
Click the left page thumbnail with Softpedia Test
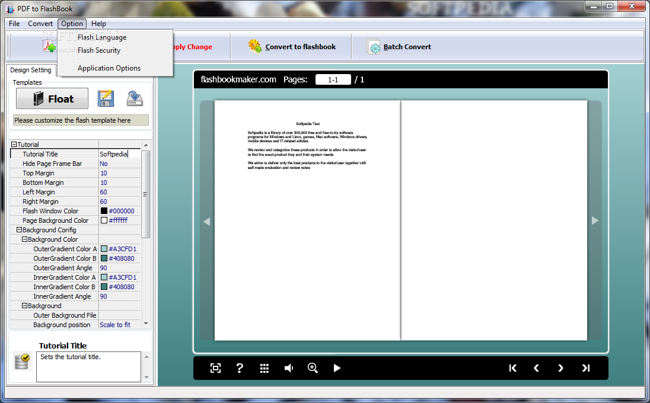pyautogui.click(x=307, y=220)
